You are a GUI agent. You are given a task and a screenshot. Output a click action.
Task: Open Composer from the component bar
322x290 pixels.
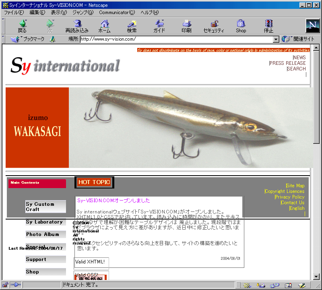click(x=302, y=285)
